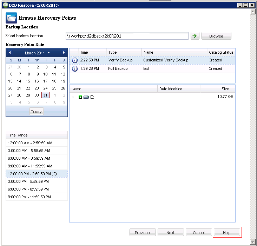This screenshot has height=246, width=257.
Task: Click info icon for Full Backup row
Action: 74,68
